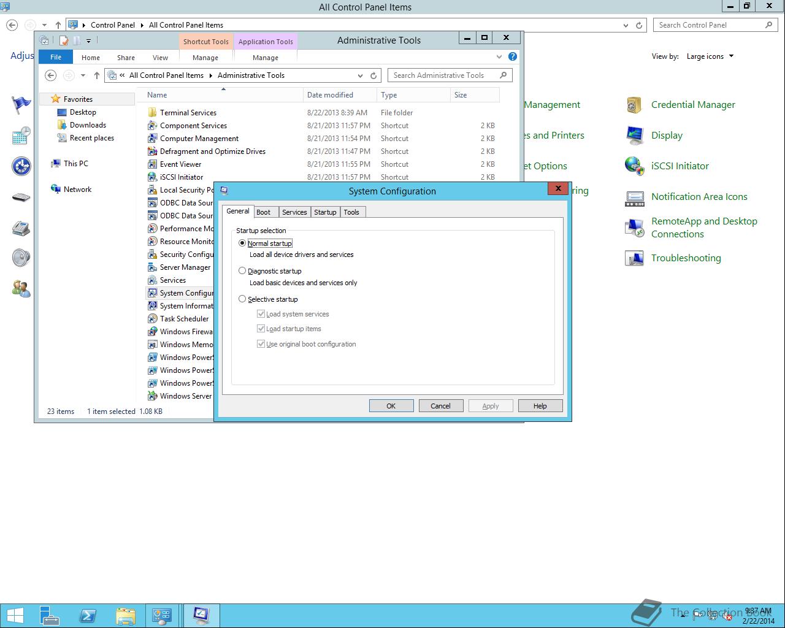Cancel the System Configuration dialog
Viewport: 785px width, 628px height.
pyautogui.click(x=440, y=406)
